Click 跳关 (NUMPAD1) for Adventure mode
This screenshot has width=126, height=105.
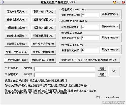[110, 14]
